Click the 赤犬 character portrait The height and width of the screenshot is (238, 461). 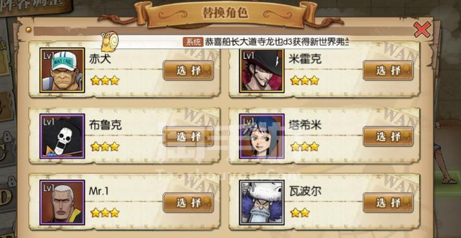coord(62,71)
